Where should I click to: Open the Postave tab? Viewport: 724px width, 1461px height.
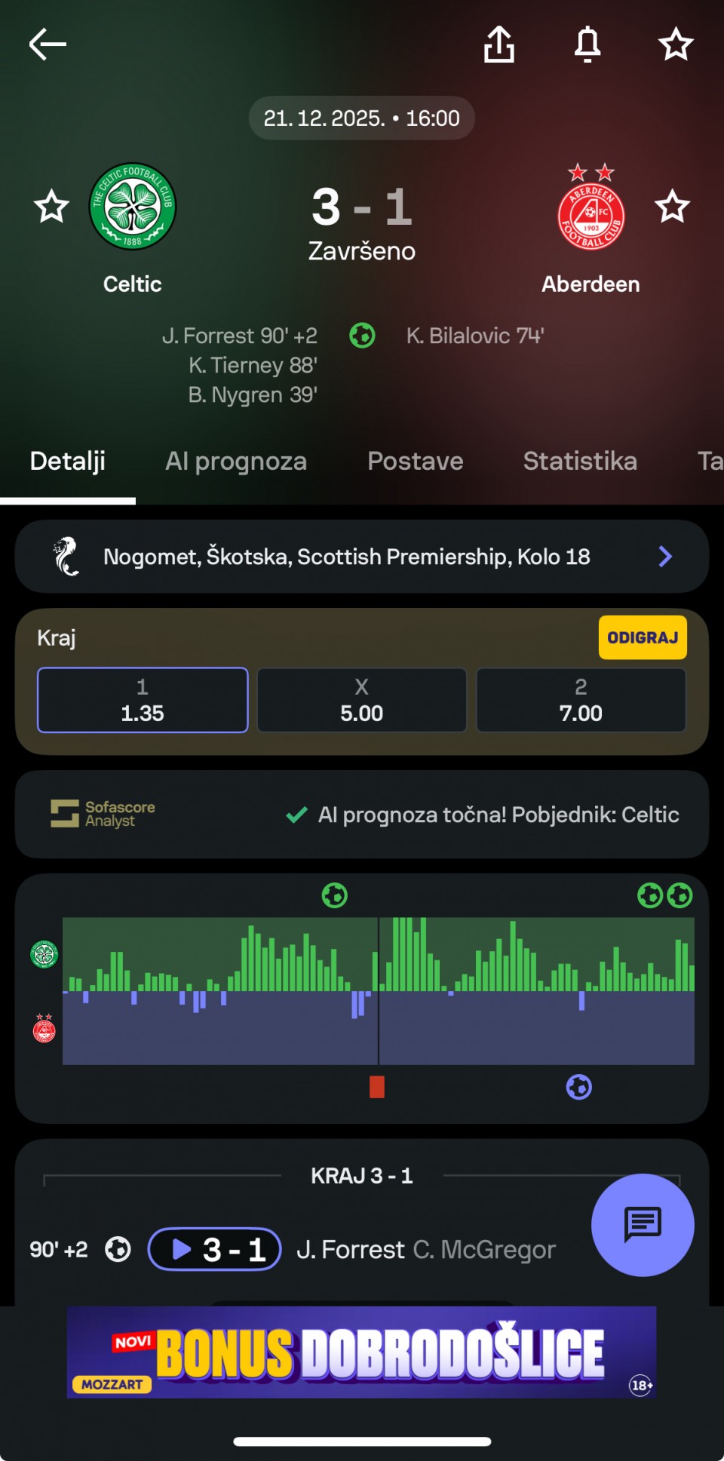[x=416, y=461]
